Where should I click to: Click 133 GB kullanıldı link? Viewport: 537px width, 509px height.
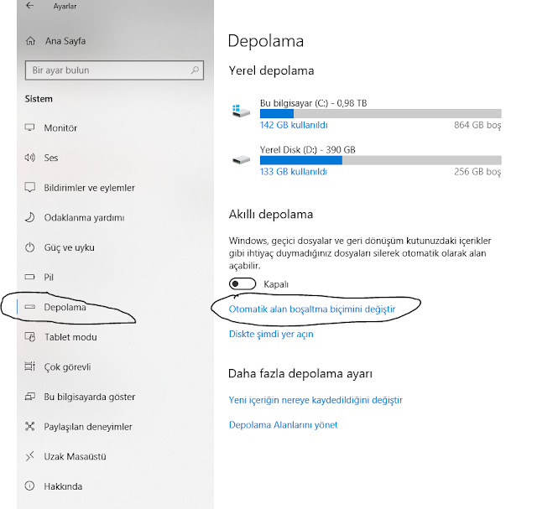tap(293, 172)
